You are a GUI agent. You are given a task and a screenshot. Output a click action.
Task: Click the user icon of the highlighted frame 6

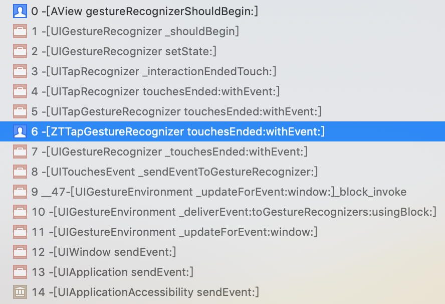pyautogui.click(x=20, y=131)
